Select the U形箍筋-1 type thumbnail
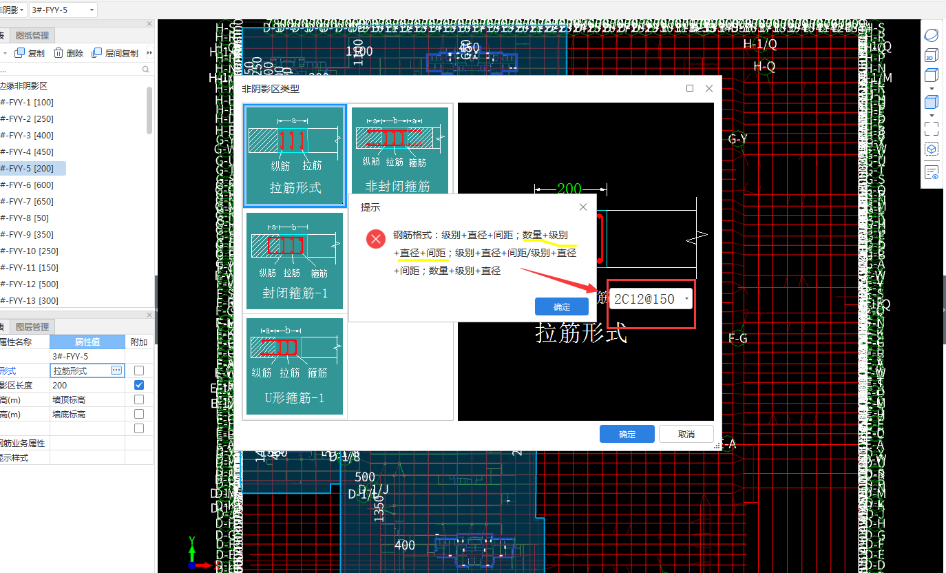This screenshot has width=946, height=573. (295, 366)
